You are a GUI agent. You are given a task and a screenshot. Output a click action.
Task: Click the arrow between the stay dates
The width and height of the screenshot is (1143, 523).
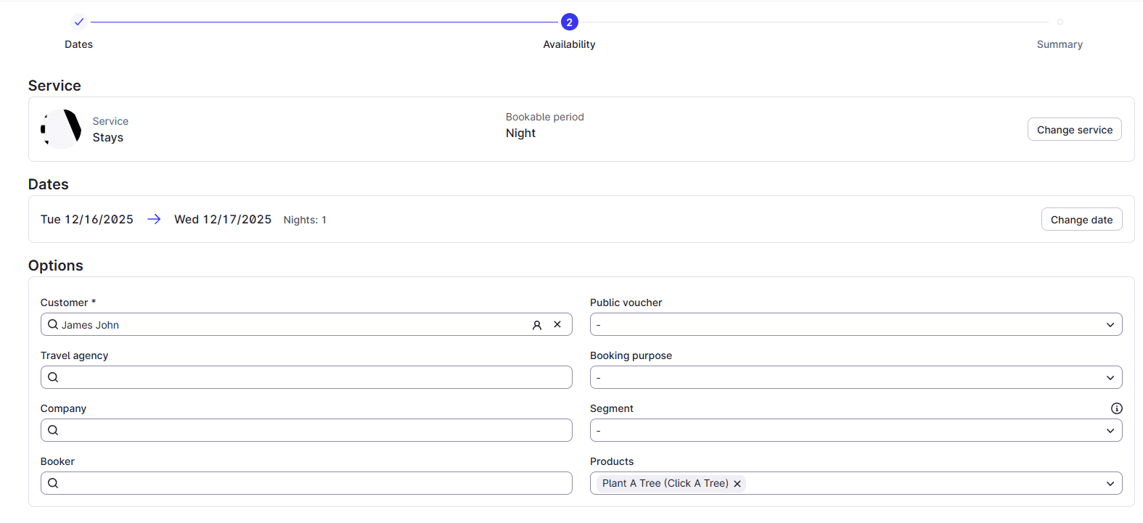coord(154,219)
